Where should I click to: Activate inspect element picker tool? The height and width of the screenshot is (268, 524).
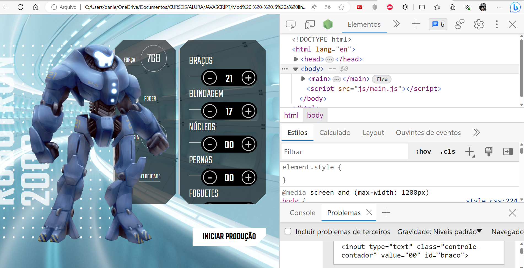tap(291, 25)
